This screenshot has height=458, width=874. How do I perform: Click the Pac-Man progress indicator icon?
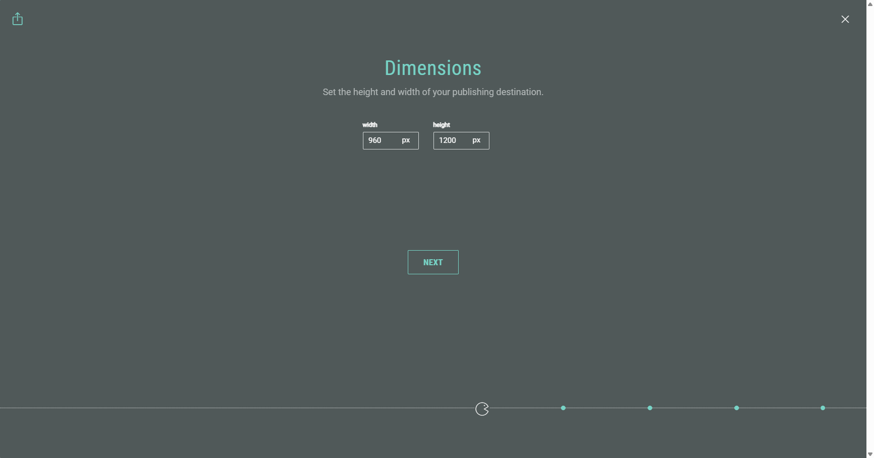(482, 409)
